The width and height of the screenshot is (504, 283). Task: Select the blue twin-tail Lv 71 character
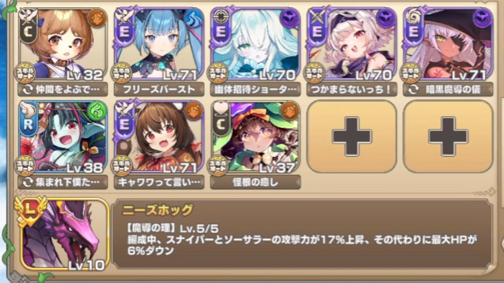point(160,44)
